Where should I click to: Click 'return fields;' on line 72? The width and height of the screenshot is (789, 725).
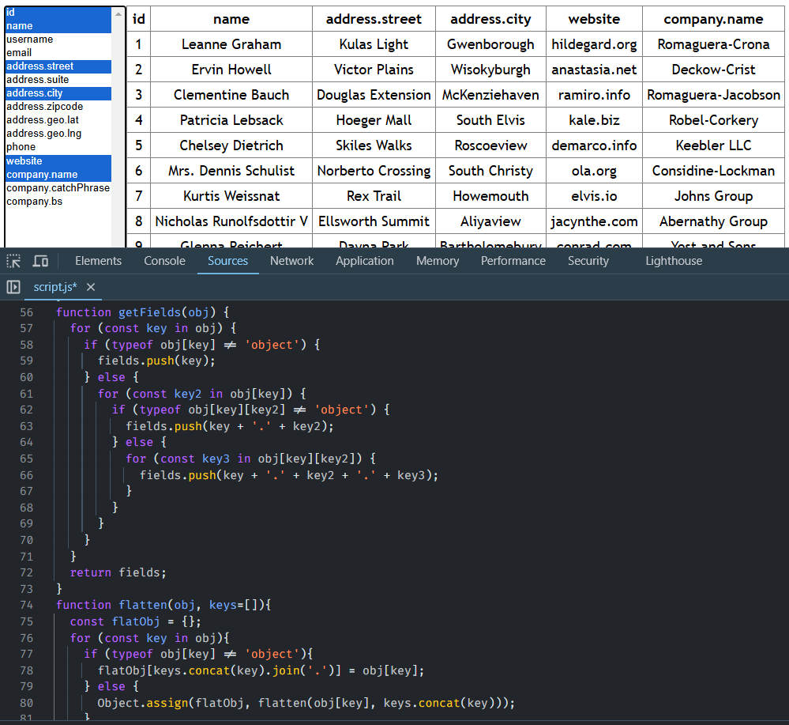coord(118,572)
